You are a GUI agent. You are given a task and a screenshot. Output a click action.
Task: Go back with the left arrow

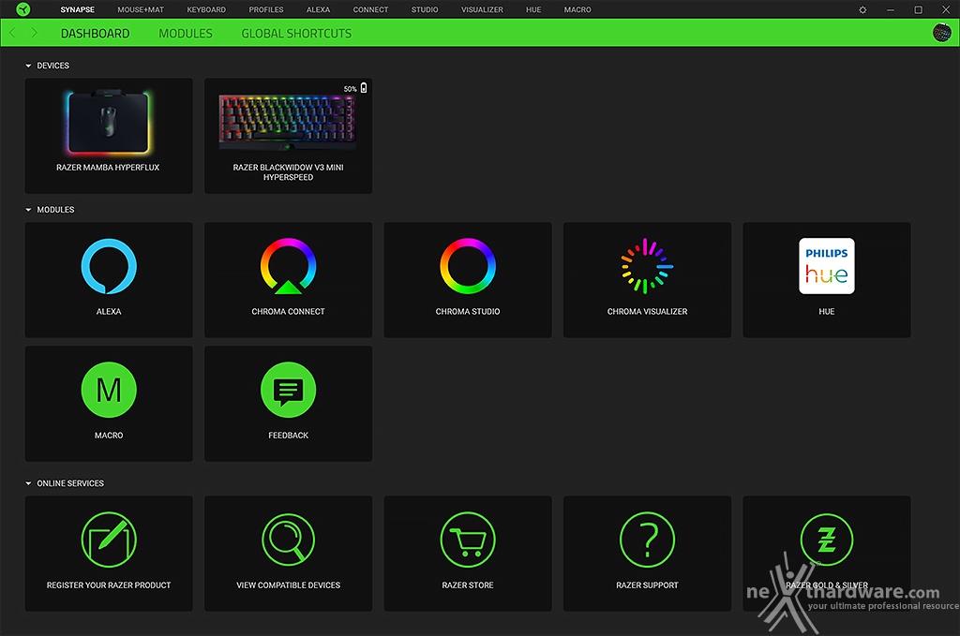click(x=12, y=33)
